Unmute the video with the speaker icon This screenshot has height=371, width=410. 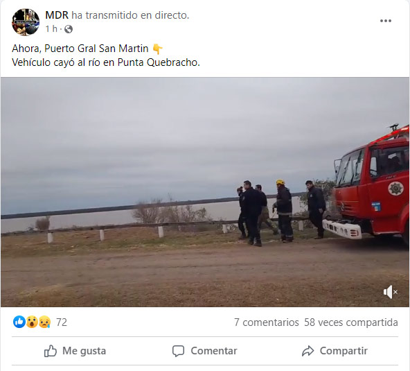pyautogui.click(x=390, y=292)
